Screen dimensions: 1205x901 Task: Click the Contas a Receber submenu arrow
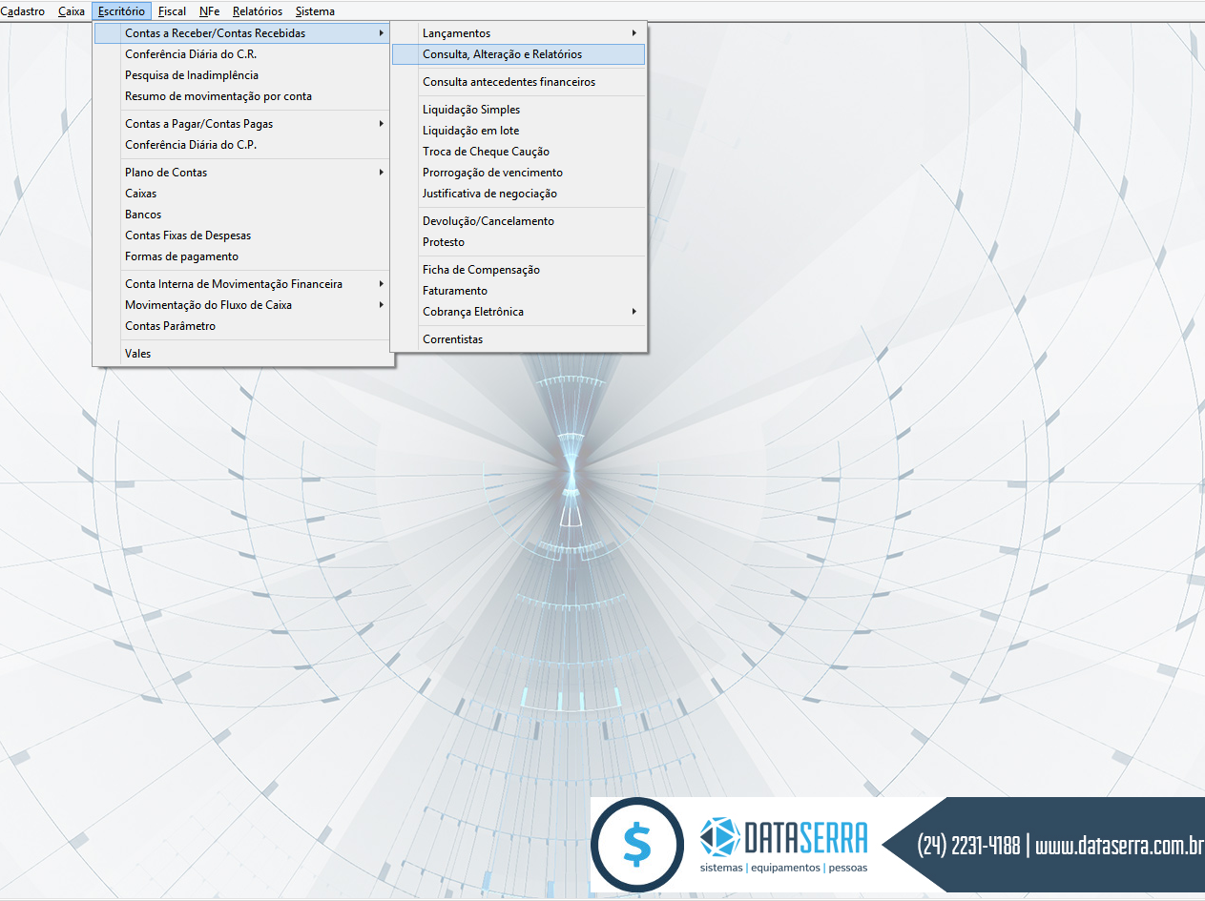pyautogui.click(x=382, y=33)
